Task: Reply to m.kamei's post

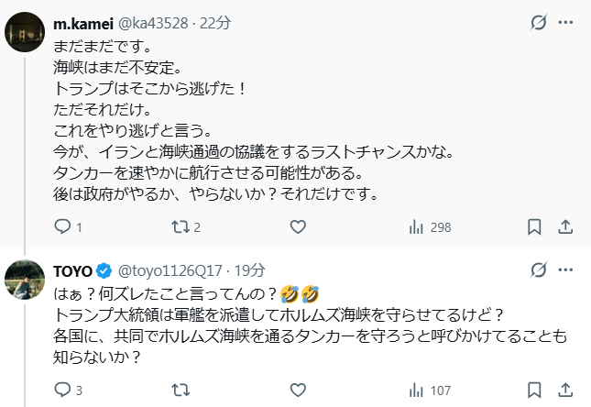Action: point(62,226)
